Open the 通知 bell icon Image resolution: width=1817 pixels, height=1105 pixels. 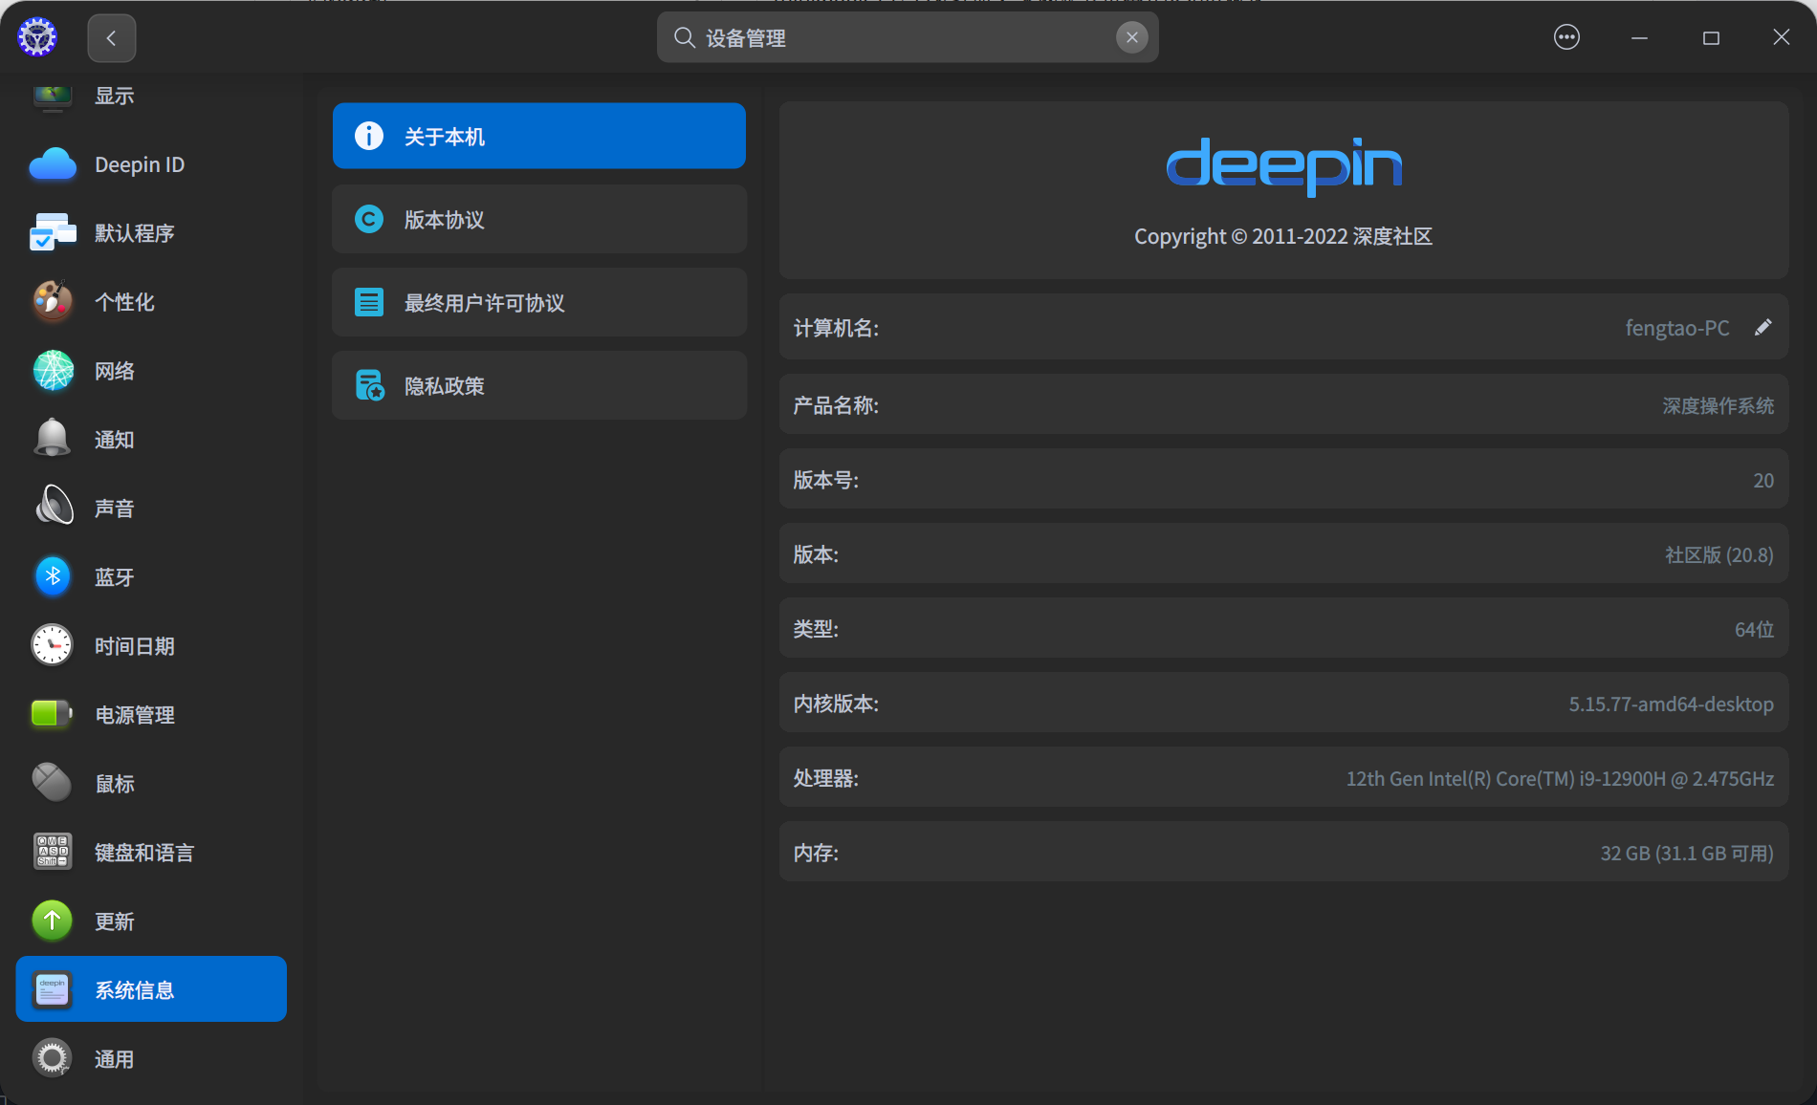coord(53,439)
